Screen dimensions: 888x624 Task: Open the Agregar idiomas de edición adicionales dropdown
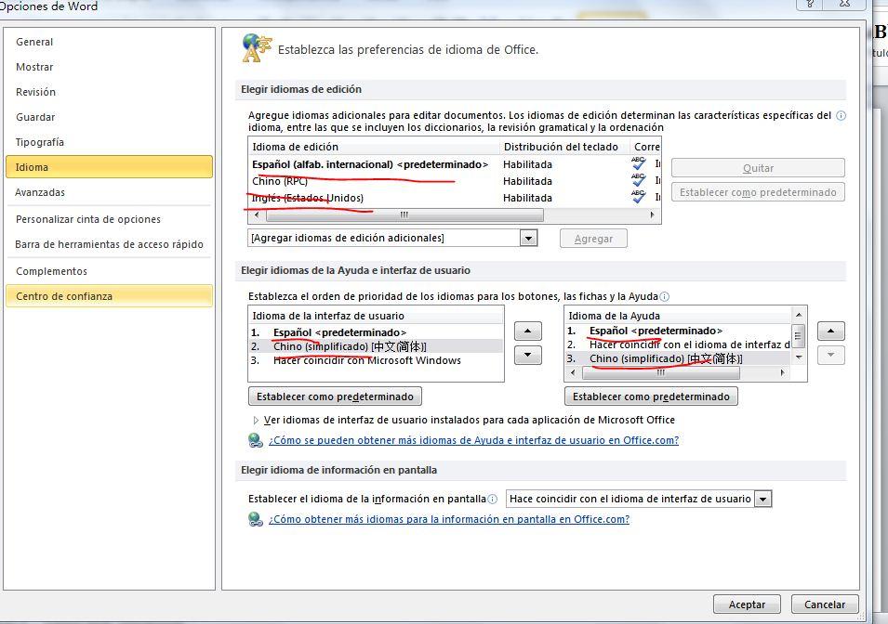tap(528, 239)
